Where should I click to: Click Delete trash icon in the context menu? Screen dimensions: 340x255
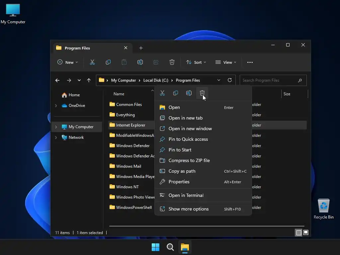tap(202, 93)
